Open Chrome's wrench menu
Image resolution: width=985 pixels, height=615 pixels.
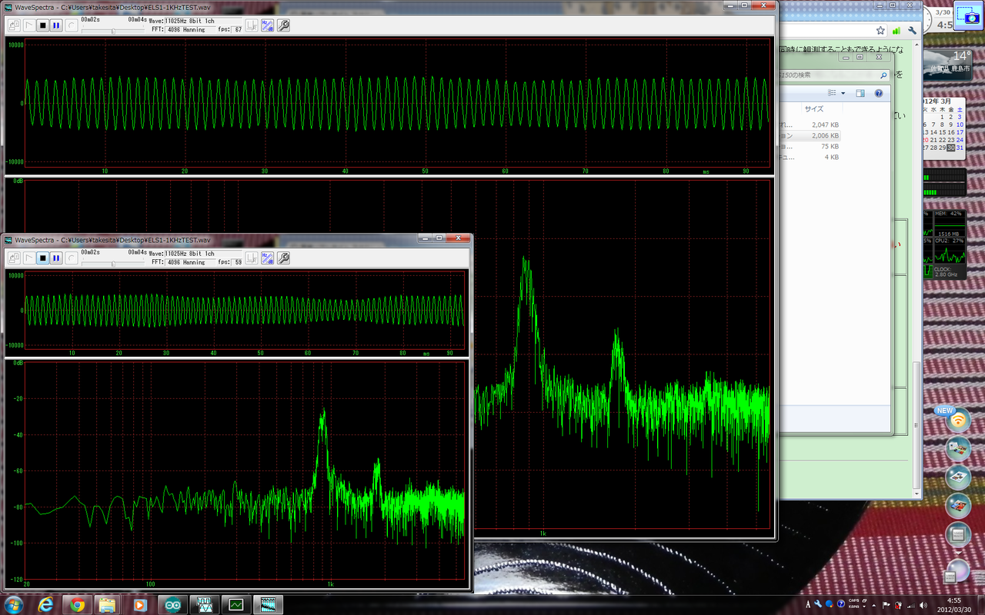pos(912,31)
